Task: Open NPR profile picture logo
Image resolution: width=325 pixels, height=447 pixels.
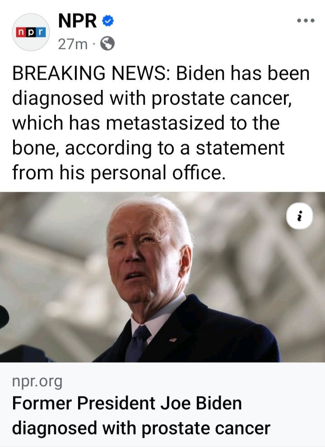Action: click(31, 32)
